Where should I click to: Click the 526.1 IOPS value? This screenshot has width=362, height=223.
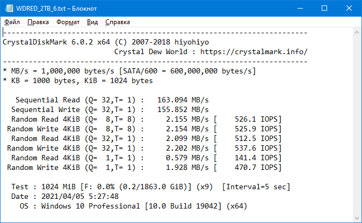click(256, 120)
